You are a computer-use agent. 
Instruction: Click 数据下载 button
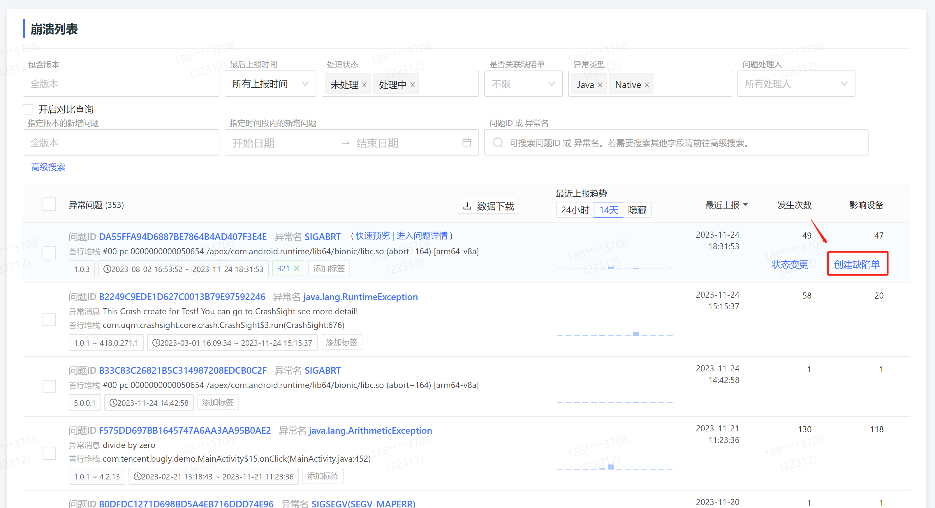pos(489,206)
